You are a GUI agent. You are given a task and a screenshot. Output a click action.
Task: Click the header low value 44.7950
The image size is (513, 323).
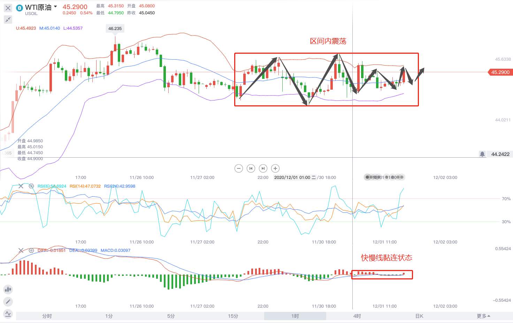point(116,13)
